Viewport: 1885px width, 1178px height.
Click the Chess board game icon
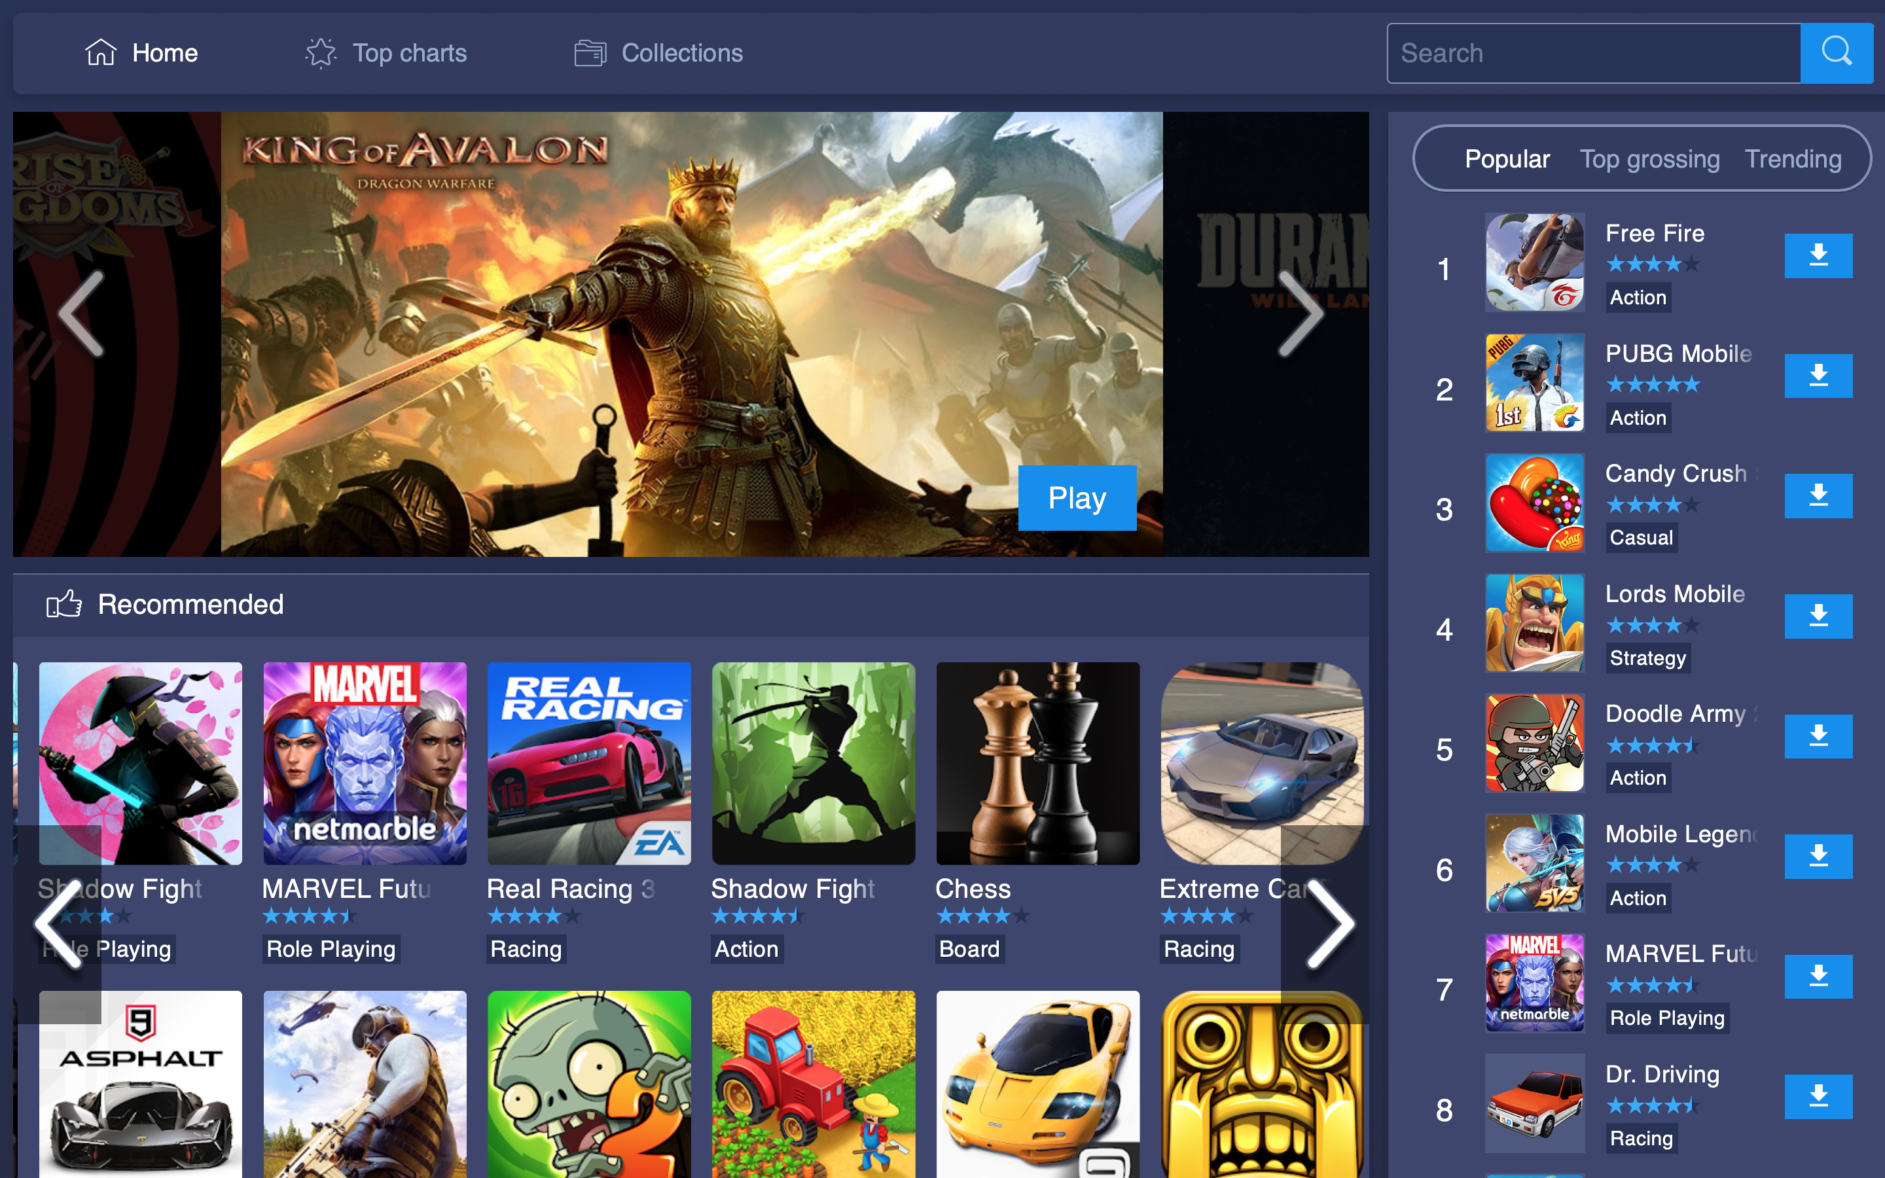(1035, 762)
